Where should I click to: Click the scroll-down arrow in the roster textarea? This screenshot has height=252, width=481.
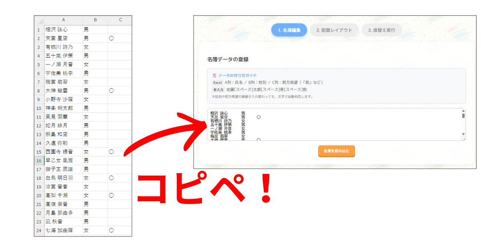click(463, 134)
